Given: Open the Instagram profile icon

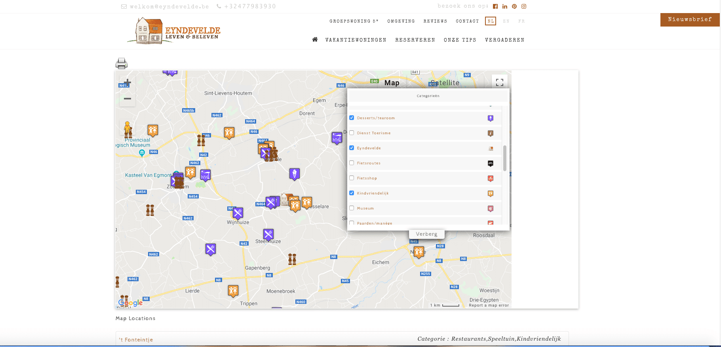Looking at the screenshot, I should pos(524,6).
